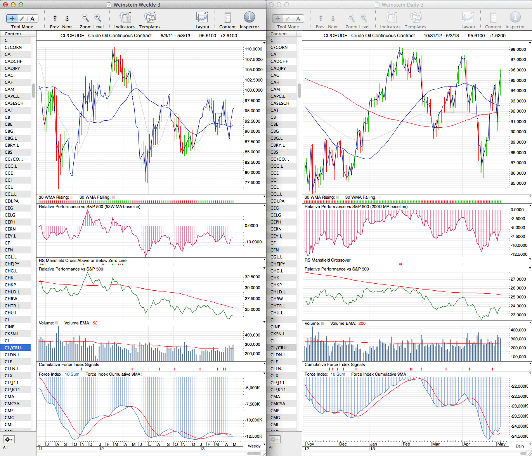The image size is (532, 456).
Task: Zoom out using the minus magnifier in Weekly window
Action: point(85,18)
